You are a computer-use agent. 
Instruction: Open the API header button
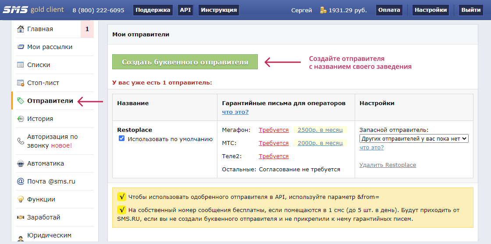click(185, 10)
